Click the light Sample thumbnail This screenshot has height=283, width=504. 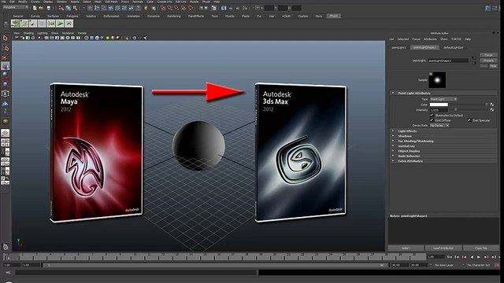pos(437,80)
